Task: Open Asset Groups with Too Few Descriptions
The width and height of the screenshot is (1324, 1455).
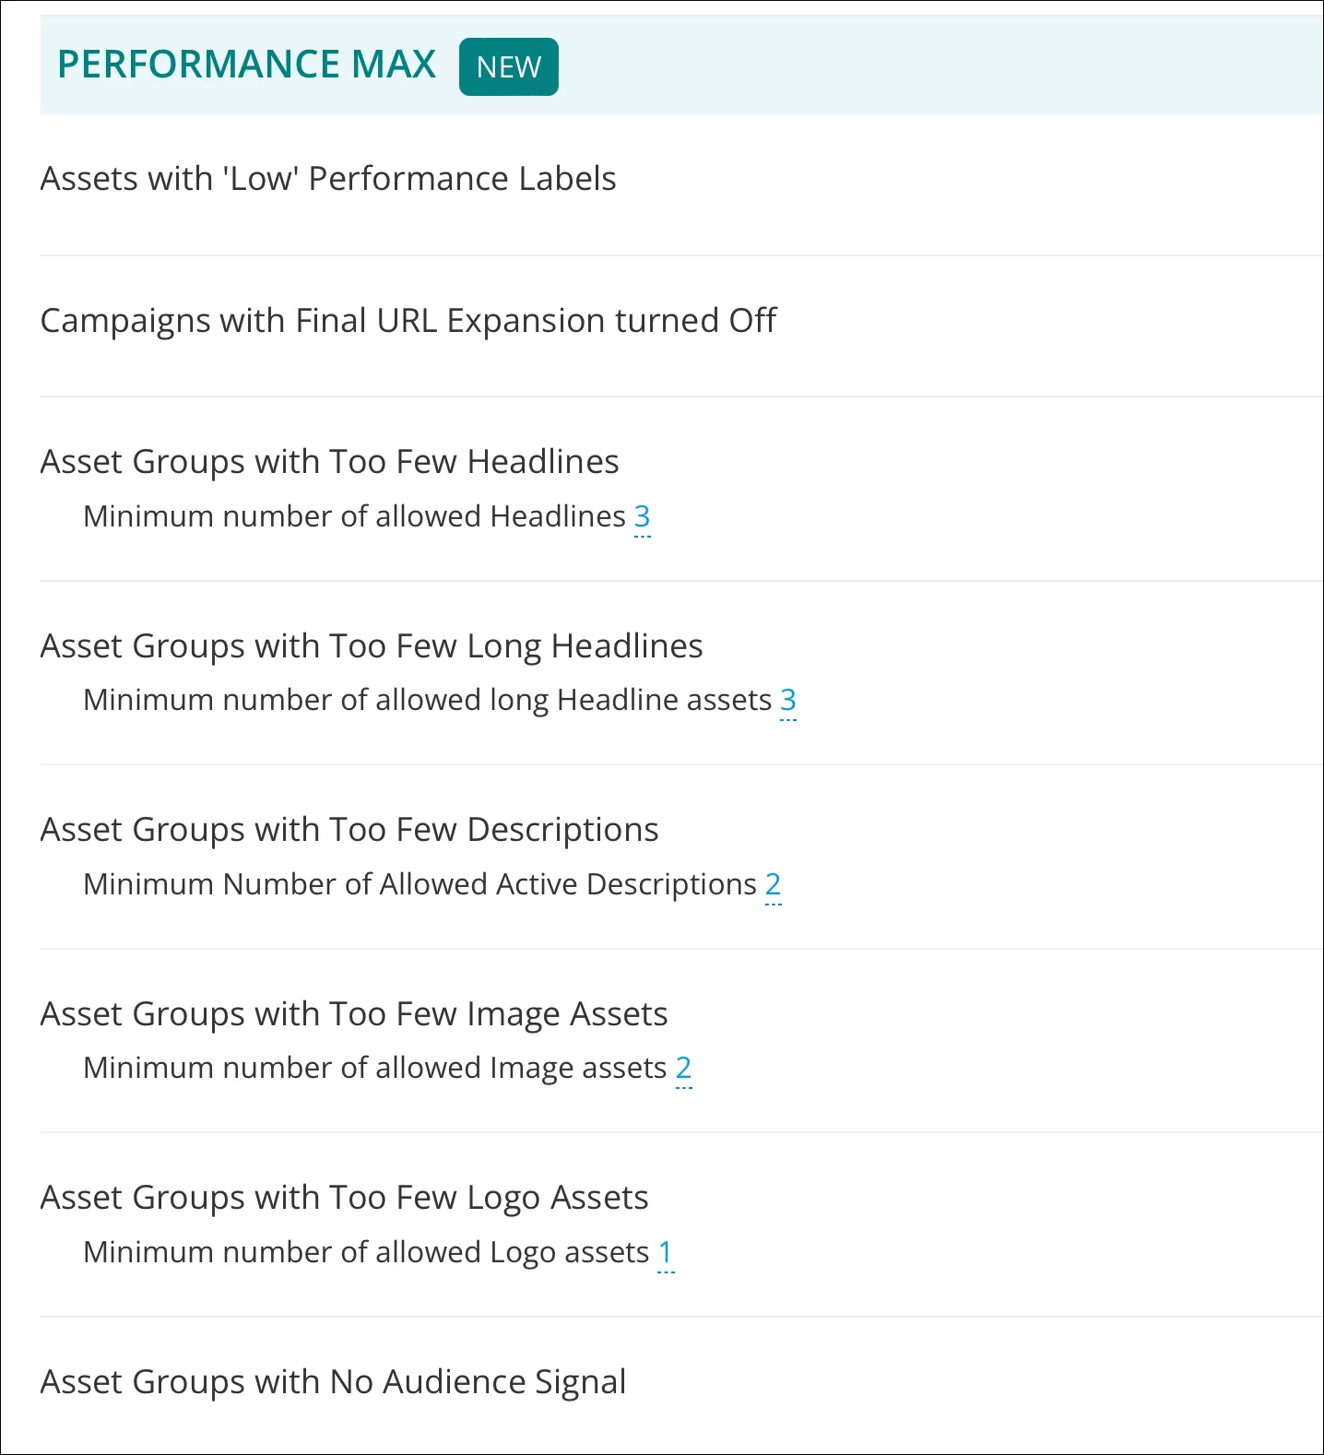Action: point(349,830)
